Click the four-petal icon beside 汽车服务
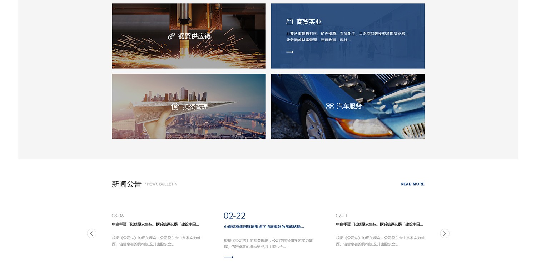 tap(330, 106)
